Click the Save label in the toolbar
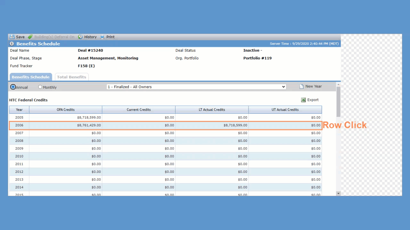The width and height of the screenshot is (410, 230). point(20,37)
